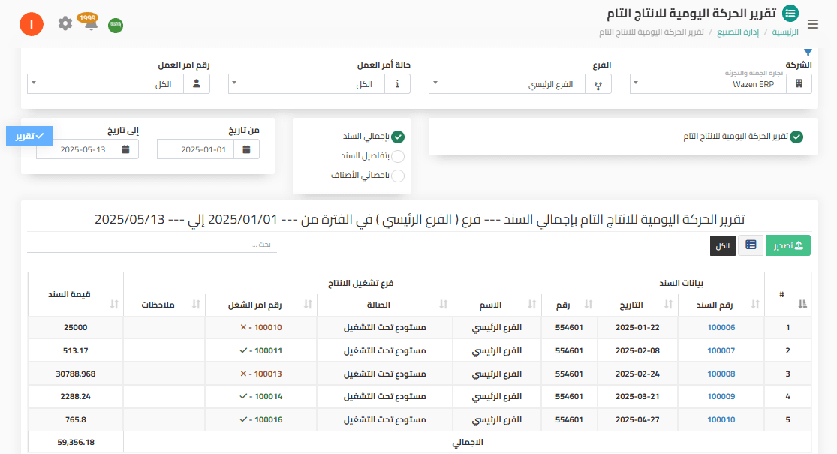
Task: Click sort arrows on the التاريخ column
Action: click(668, 305)
